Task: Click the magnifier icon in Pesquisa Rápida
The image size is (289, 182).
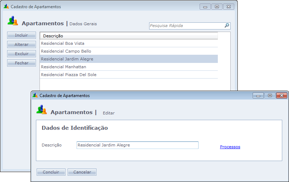Action: 227,26
